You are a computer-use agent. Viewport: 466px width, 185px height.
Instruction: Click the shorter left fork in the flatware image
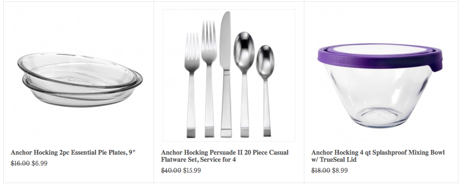click(192, 85)
